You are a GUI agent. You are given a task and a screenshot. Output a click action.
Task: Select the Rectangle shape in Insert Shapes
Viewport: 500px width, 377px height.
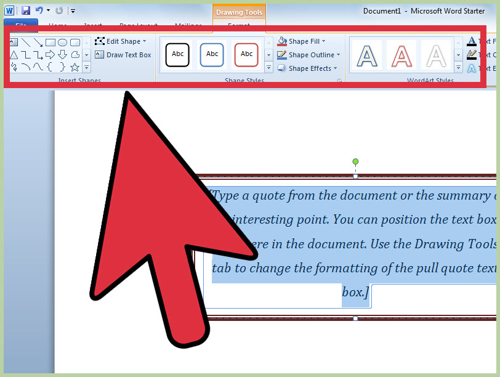click(50, 43)
